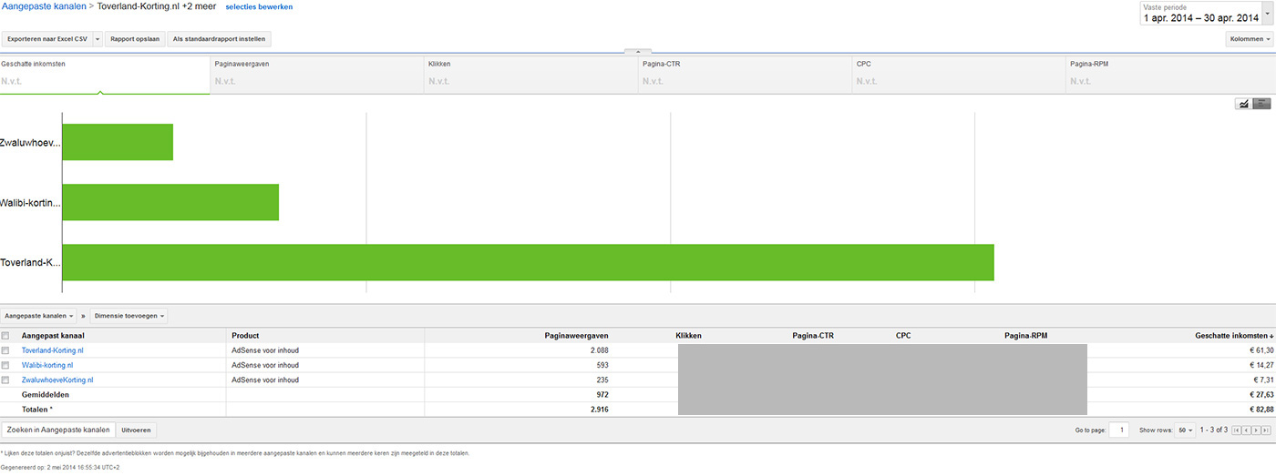Select the Geschatte inkomsten metric tab
1276x476 pixels.
click(105, 76)
